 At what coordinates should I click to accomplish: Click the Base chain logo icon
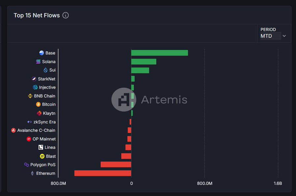pyautogui.click(x=41, y=53)
